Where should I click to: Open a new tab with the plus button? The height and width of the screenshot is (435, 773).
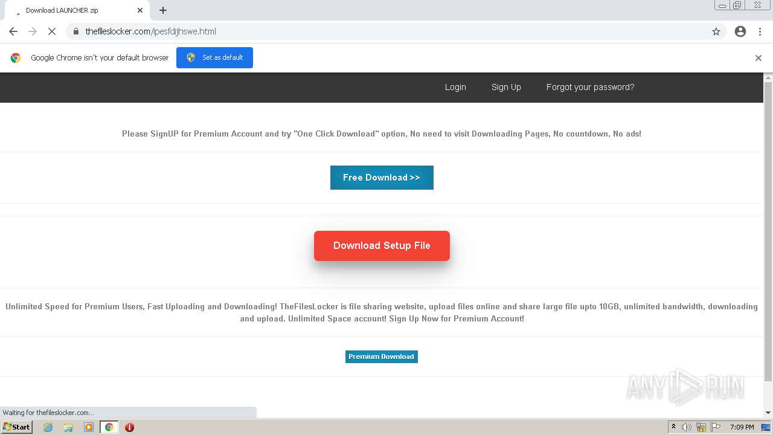tap(163, 10)
